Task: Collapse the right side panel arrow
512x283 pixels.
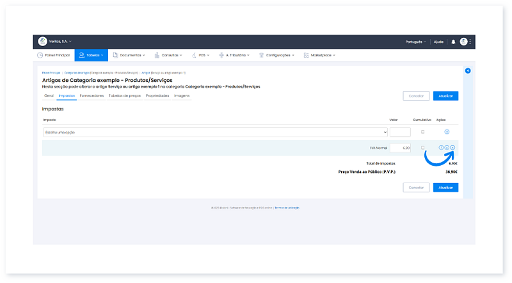Action: coord(468,70)
